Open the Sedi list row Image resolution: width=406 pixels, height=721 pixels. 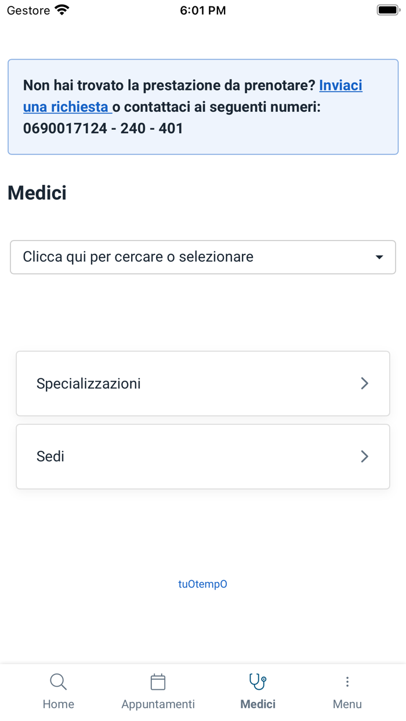[x=174, y=457]
